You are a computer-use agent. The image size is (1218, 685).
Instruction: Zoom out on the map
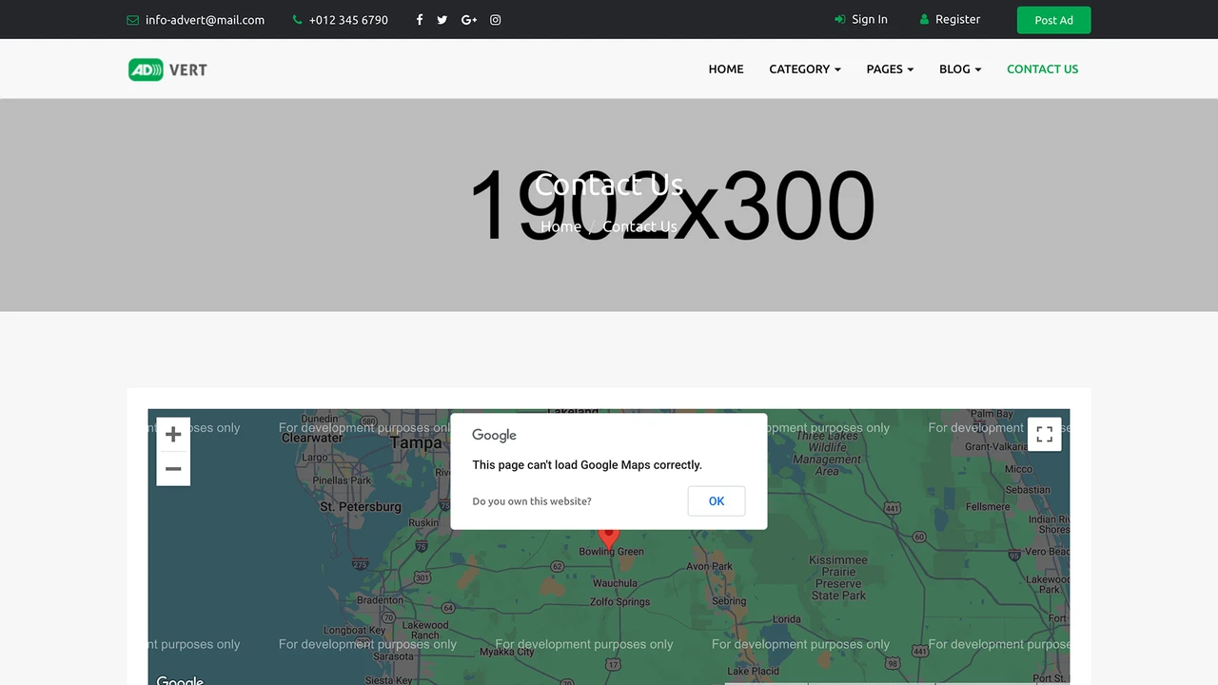tap(173, 469)
